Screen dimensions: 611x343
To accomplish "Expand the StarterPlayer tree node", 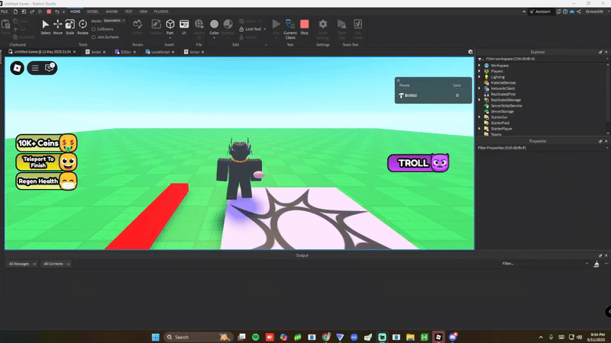I will 480,129.
